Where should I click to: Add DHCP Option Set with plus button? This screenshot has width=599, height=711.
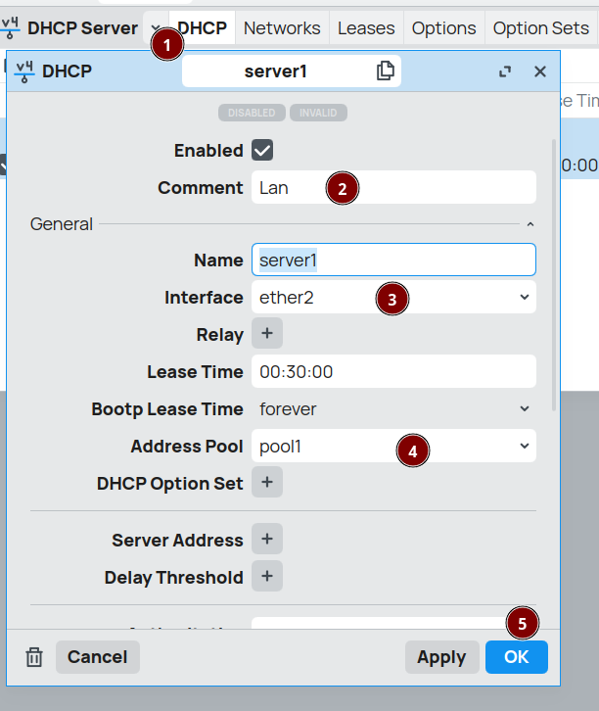[267, 483]
